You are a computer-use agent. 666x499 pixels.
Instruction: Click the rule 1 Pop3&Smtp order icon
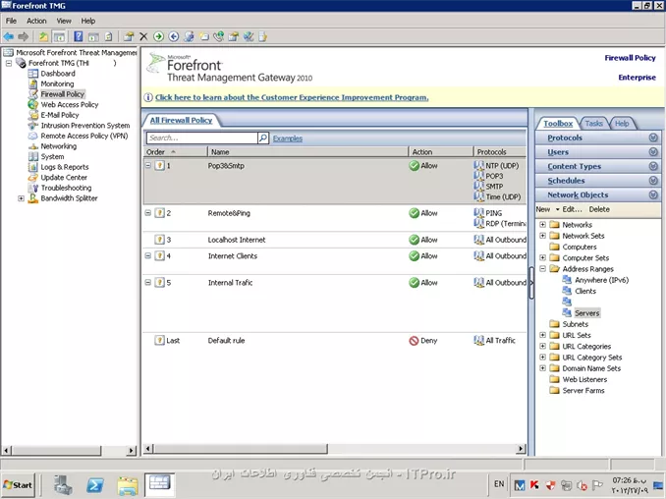point(159,166)
